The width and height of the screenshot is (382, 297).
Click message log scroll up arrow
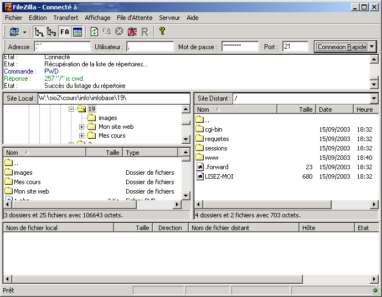pos(374,59)
